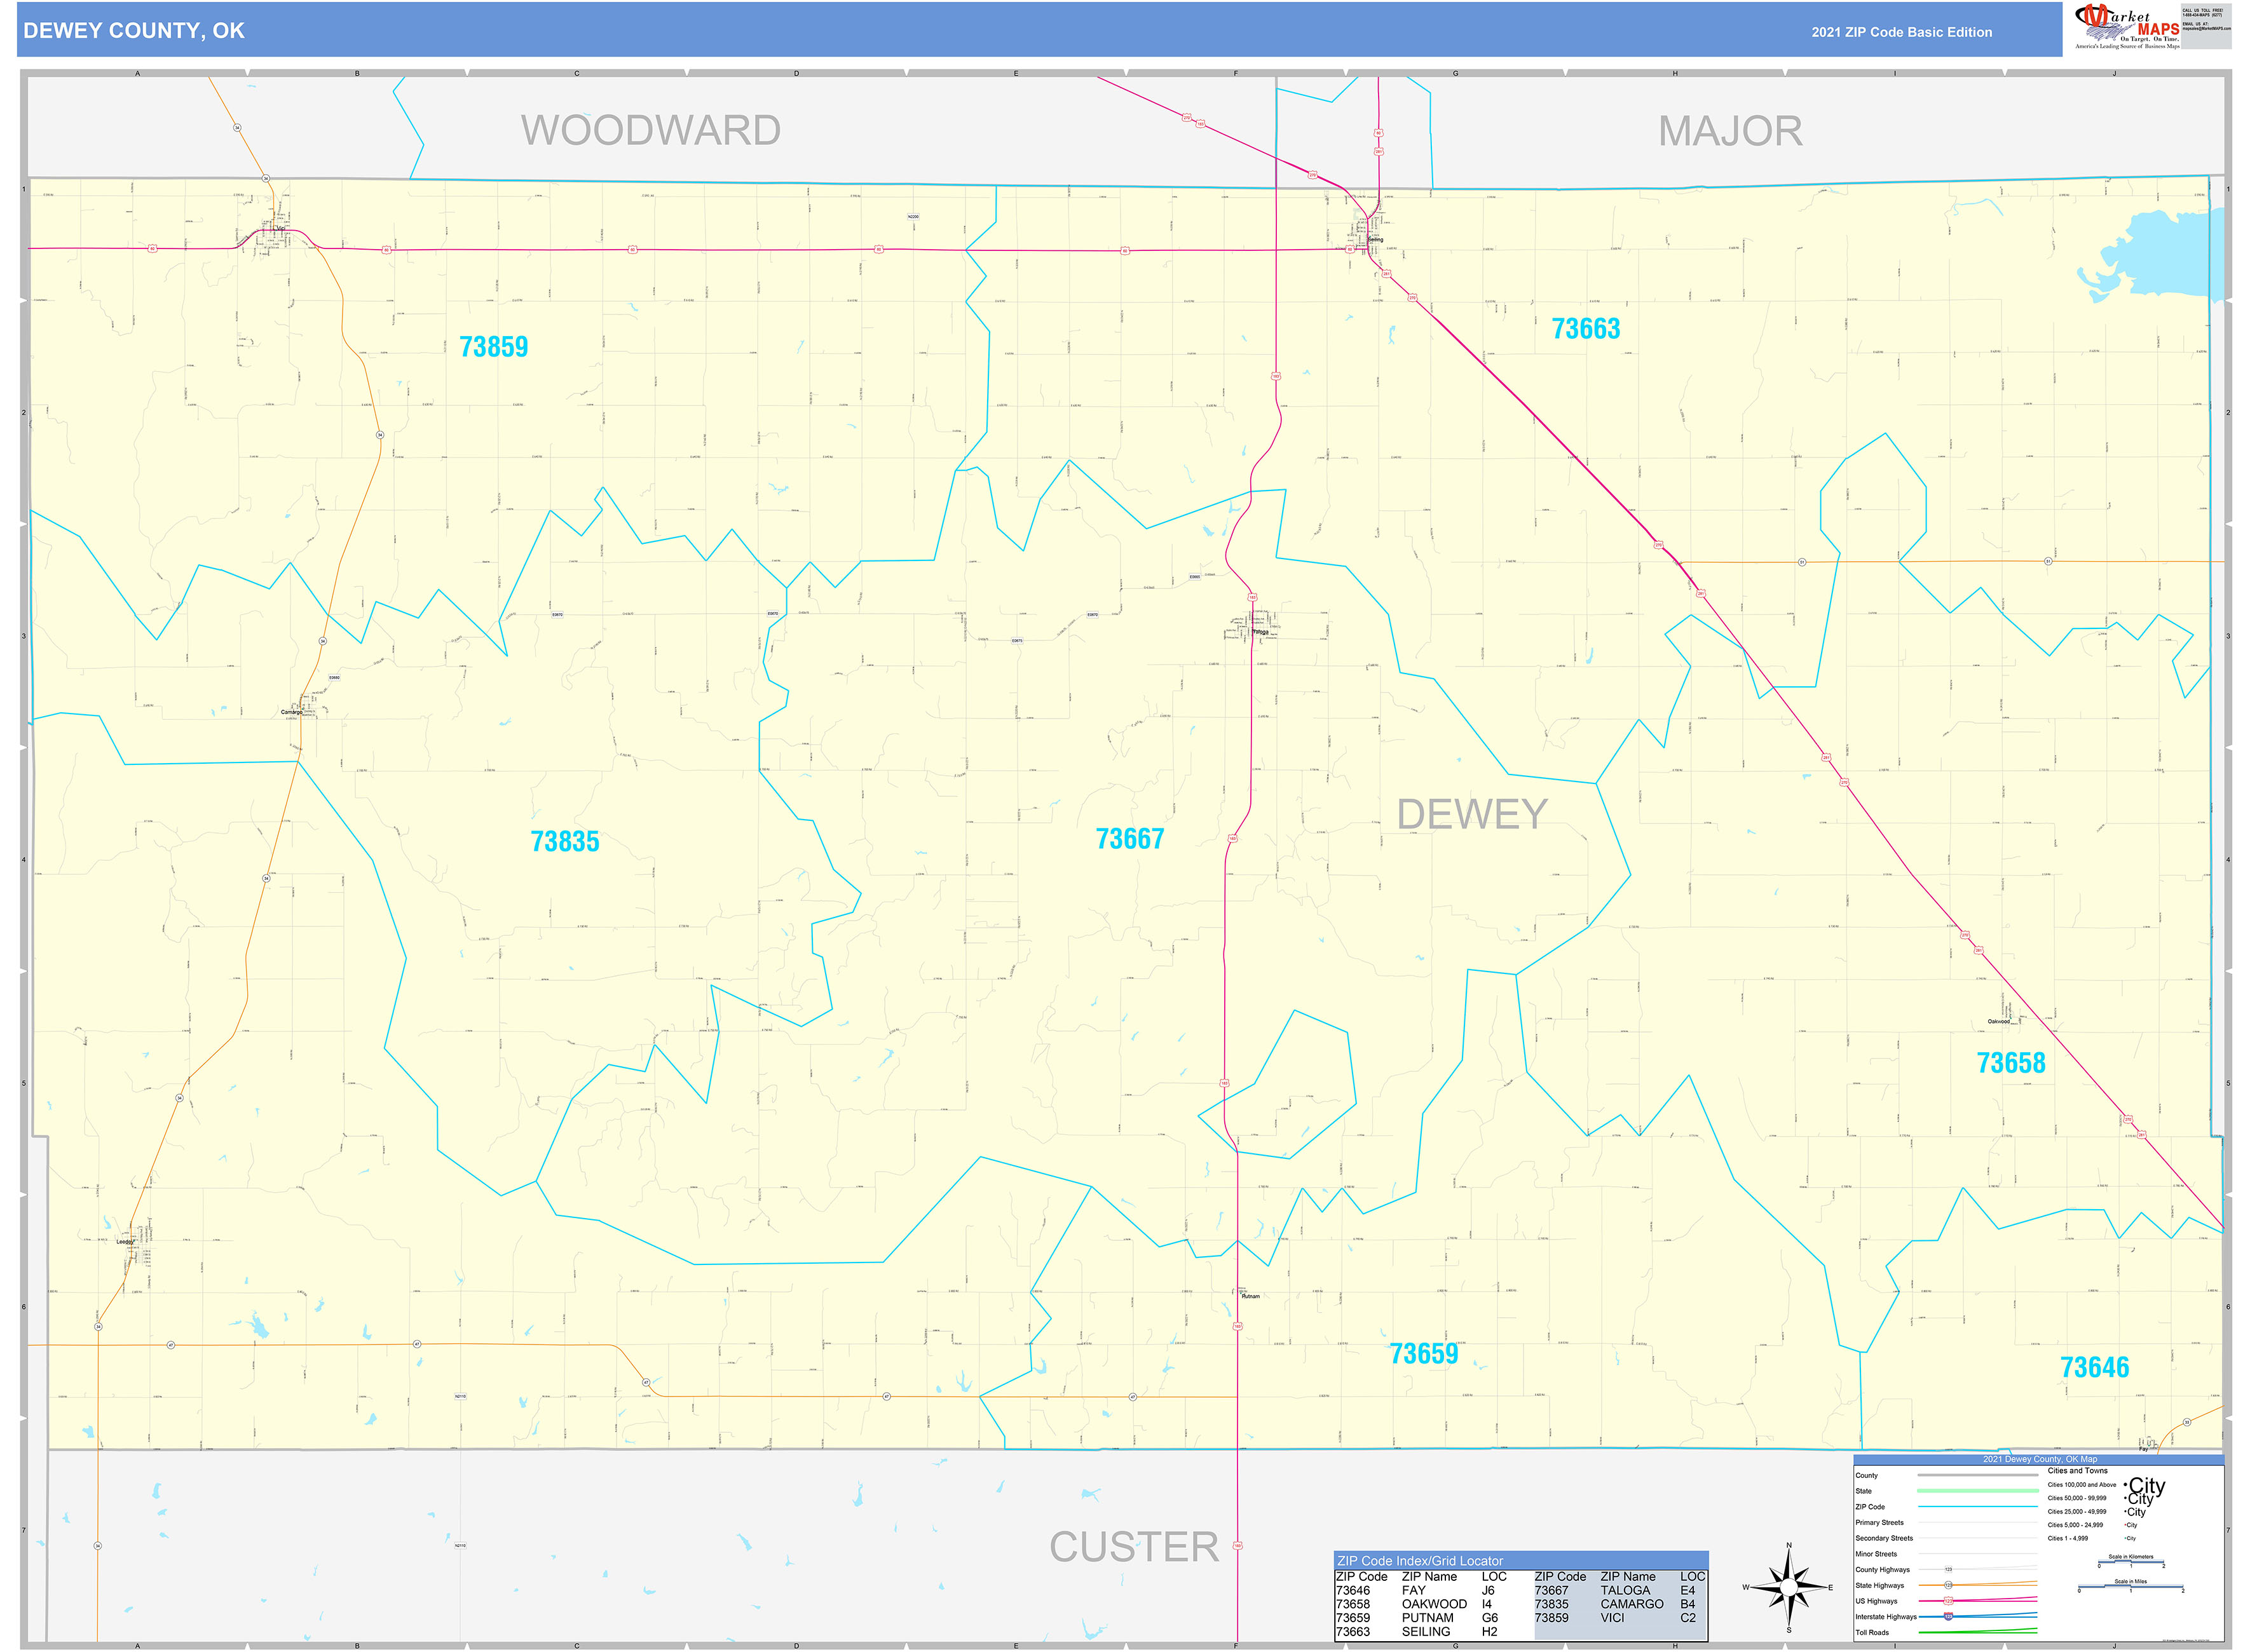Screen dimensions: 2243x1652
Task: Click the State Highways route marker in legend
Action: (x=1949, y=1586)
